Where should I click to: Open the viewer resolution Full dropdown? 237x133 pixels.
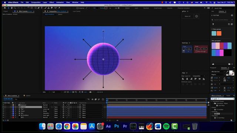57,92
